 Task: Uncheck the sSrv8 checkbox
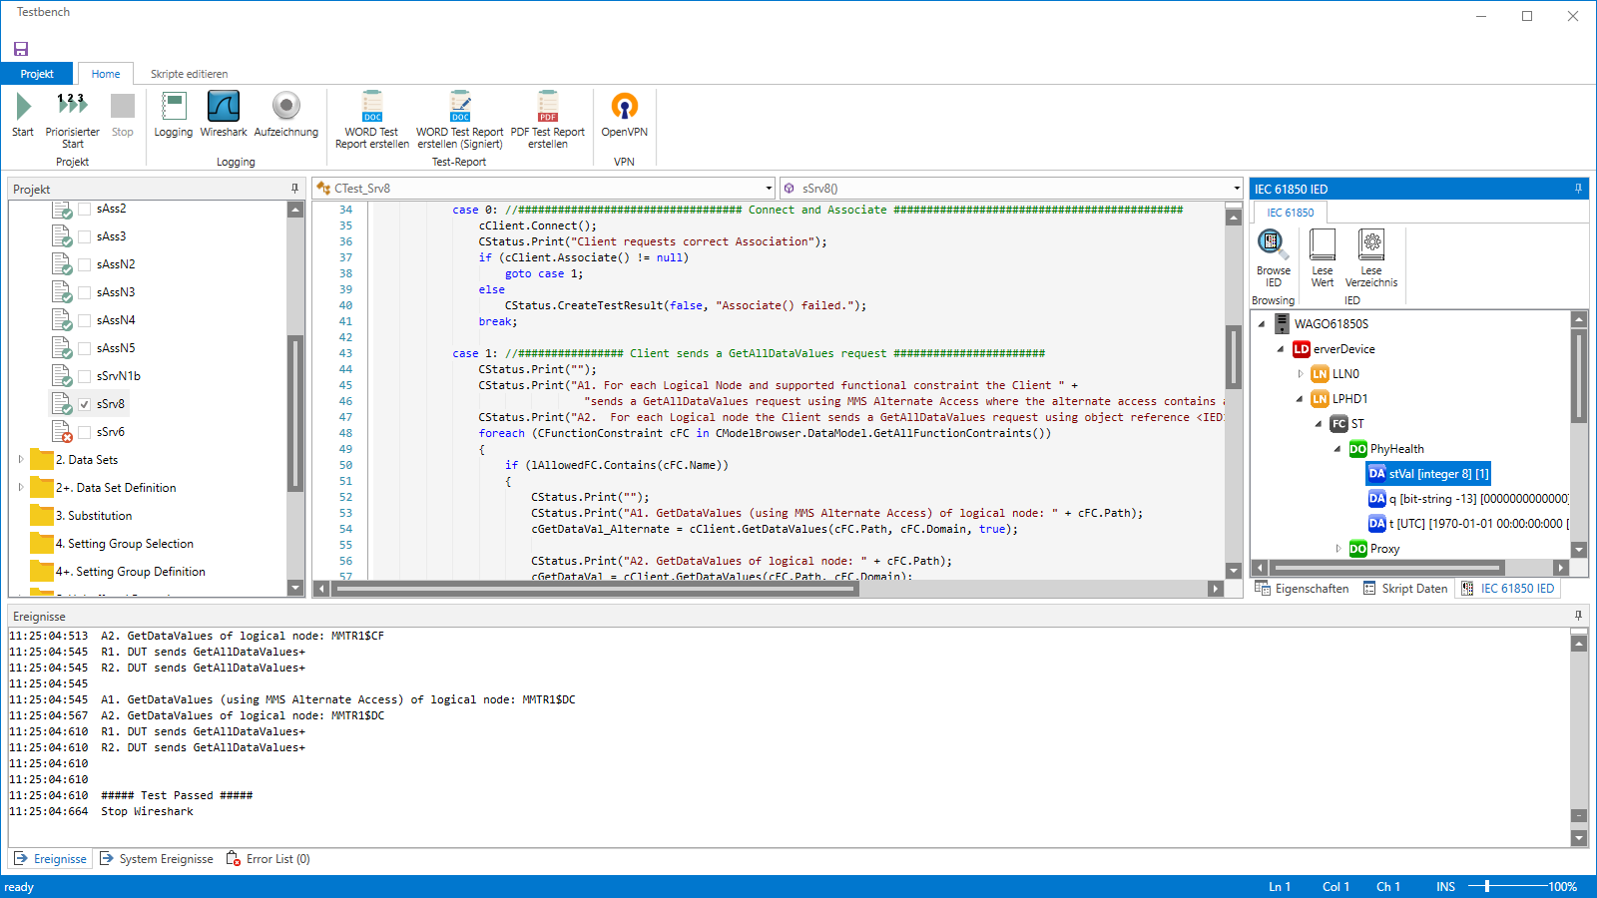pyautogui.click(x=85, y=404)
